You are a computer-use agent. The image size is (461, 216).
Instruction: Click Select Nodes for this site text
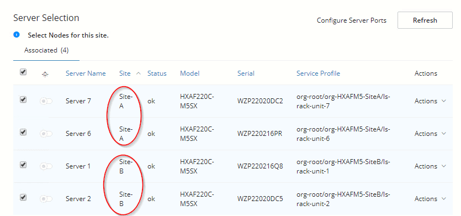(x=68, y=35)
